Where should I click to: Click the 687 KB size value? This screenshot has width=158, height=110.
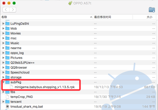[150, 87]
